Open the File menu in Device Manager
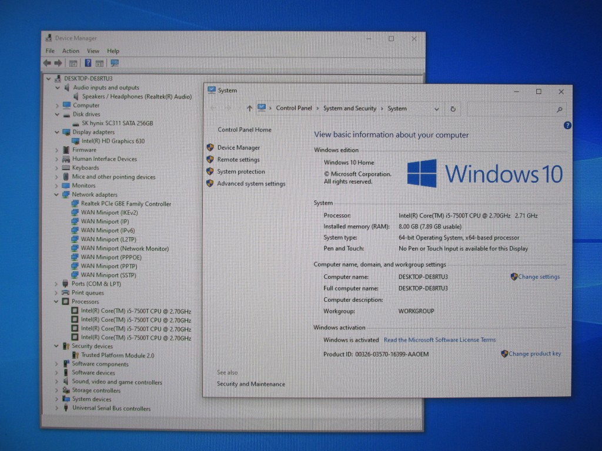Image resolution: width=602 pixels, height=451 pixels. point(50,51)
